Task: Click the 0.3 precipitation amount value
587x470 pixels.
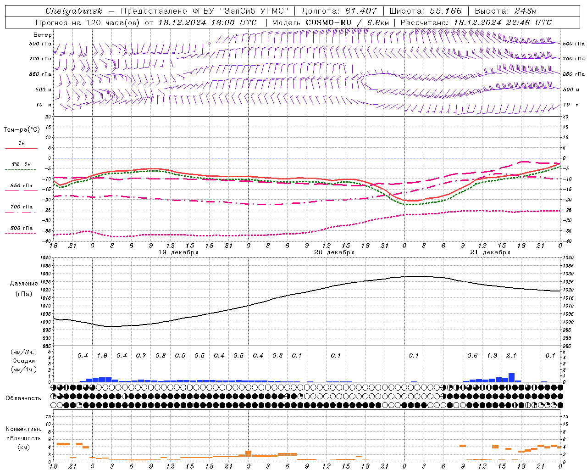Action: pos(161,355)
